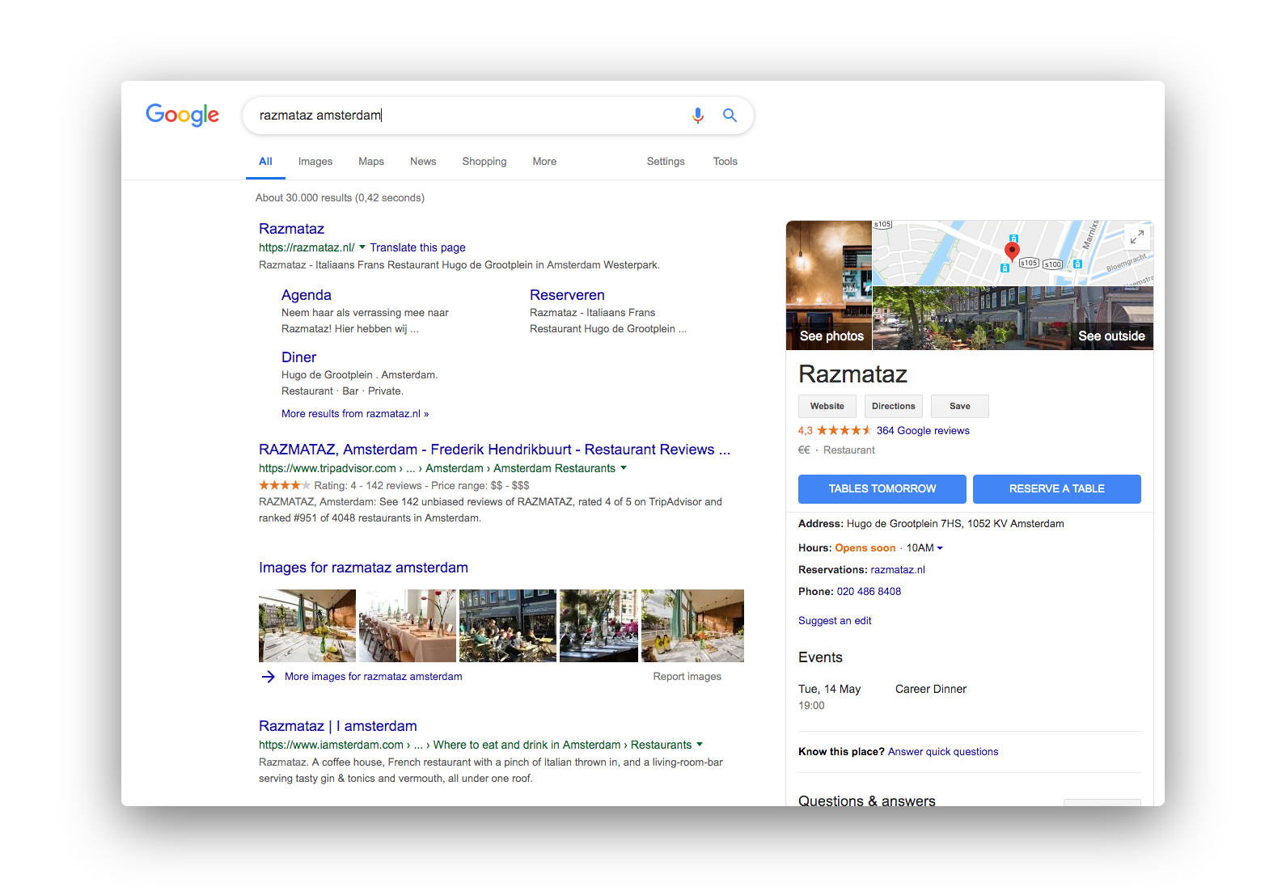The width and height of the screenshot is (1286, 887).
Task: Click the Directions button
Action: (x=894, y=406)
